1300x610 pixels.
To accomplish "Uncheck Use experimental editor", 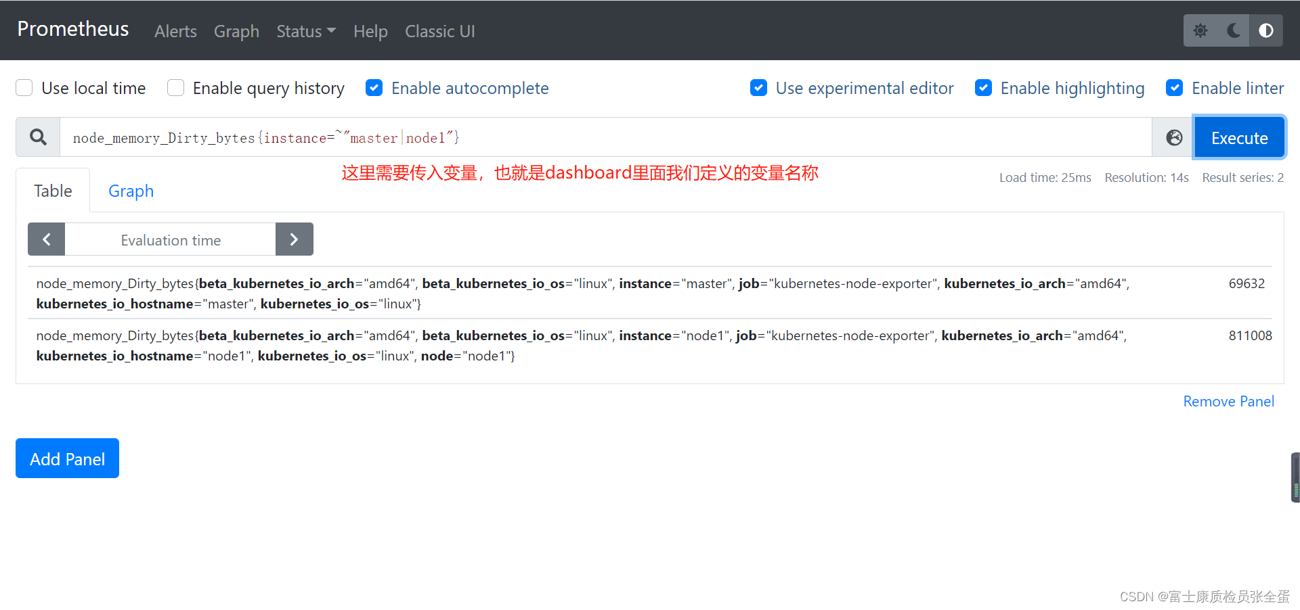I will [x=759, y=88].
